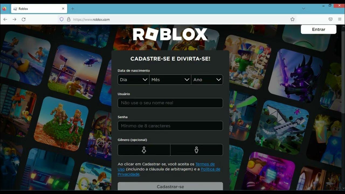Select the female gender option
This screenshot has height=194, width=345.
[144, 150]
